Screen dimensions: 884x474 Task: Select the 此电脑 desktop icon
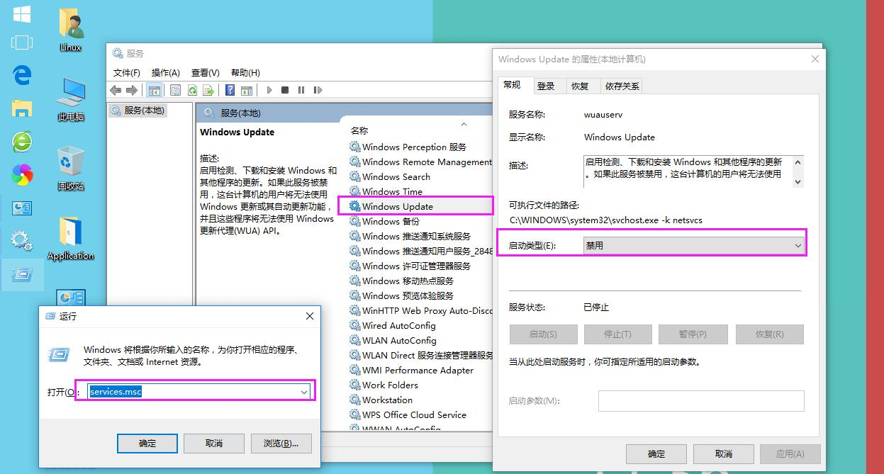tap(70, 100)
